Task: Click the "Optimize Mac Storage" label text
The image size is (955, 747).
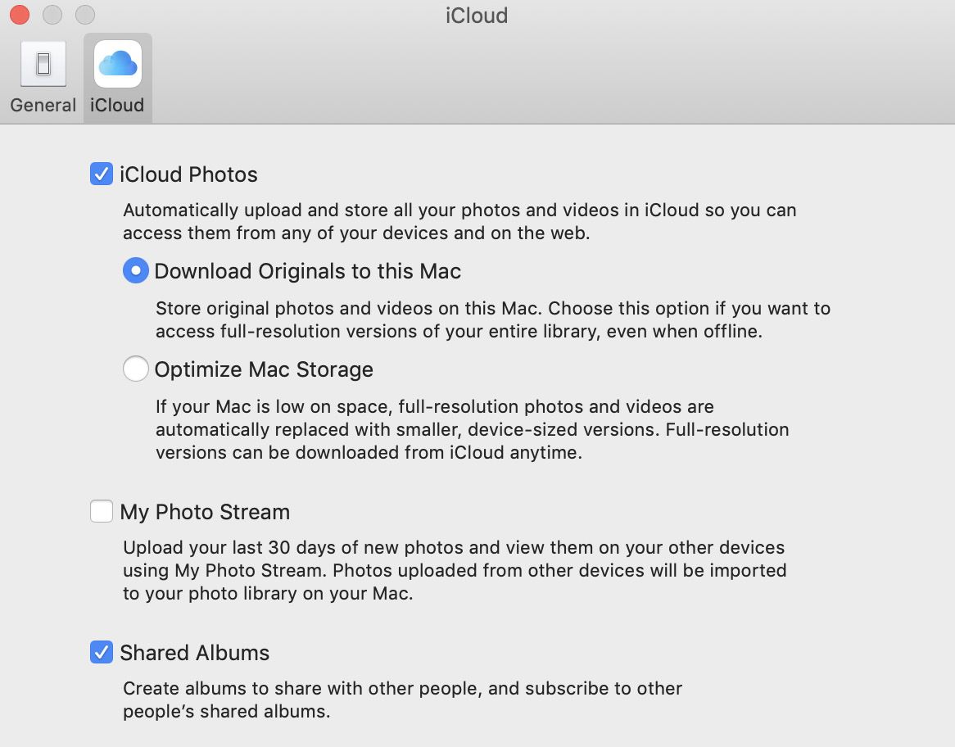Action: (262, 370)
